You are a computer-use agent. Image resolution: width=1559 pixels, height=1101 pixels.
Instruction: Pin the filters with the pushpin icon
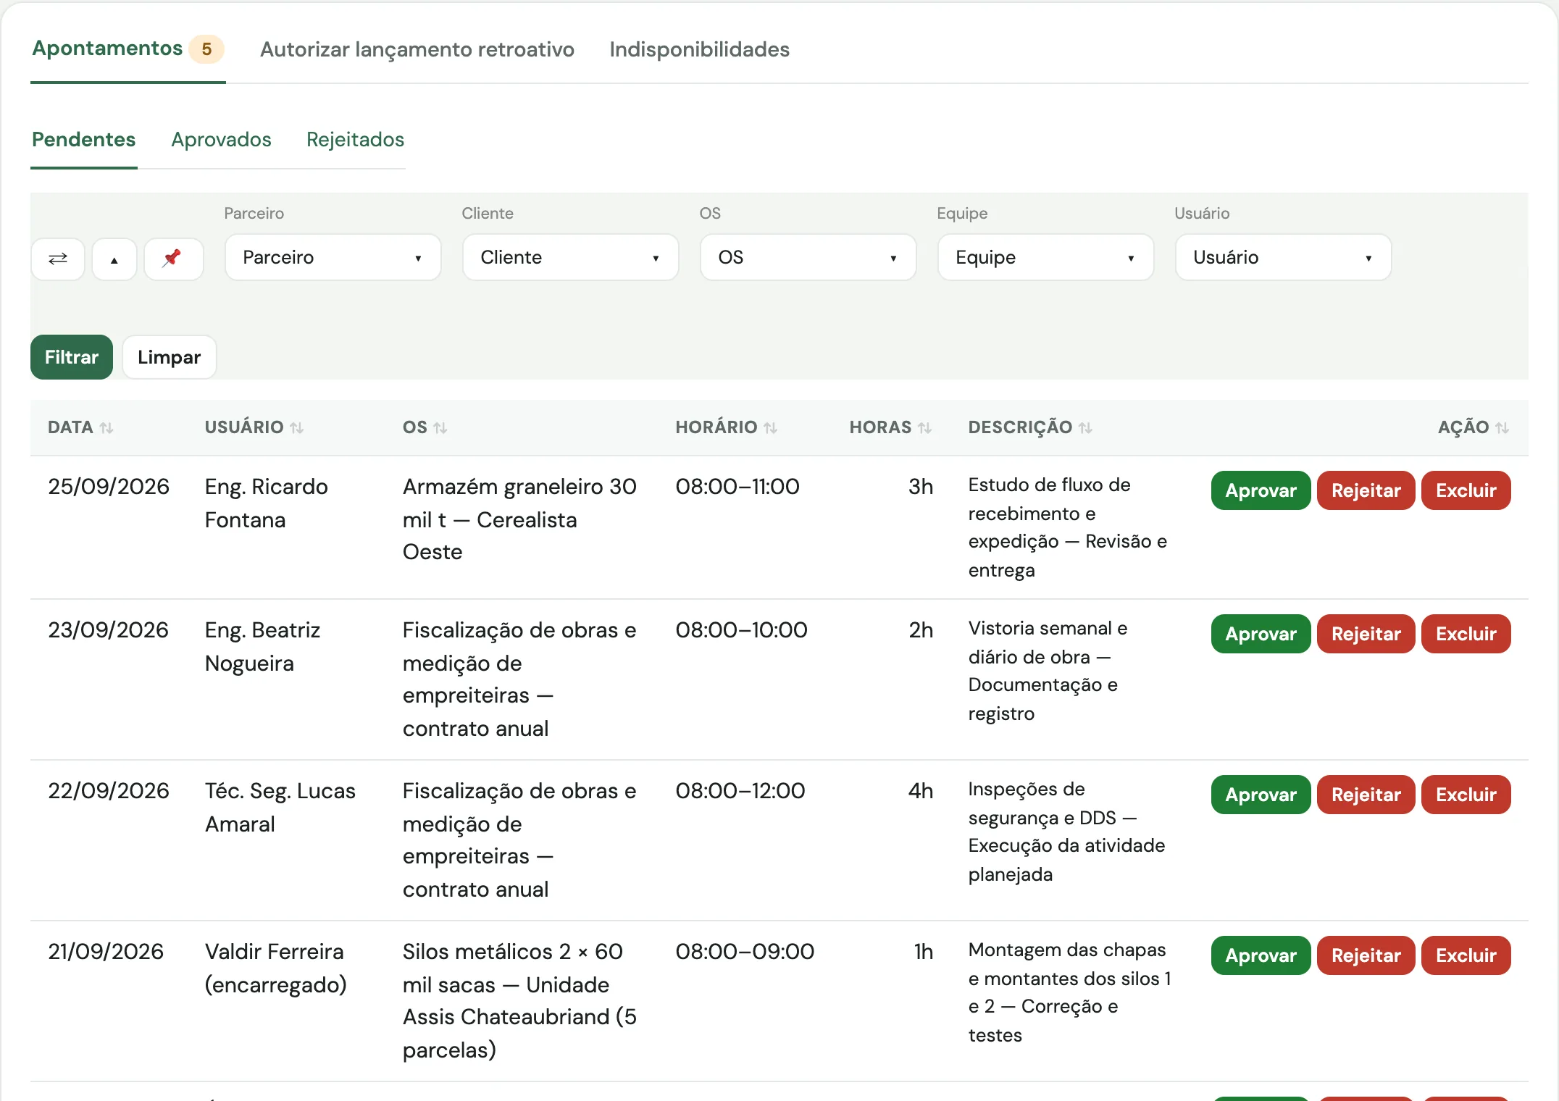(x=173, y=259)
